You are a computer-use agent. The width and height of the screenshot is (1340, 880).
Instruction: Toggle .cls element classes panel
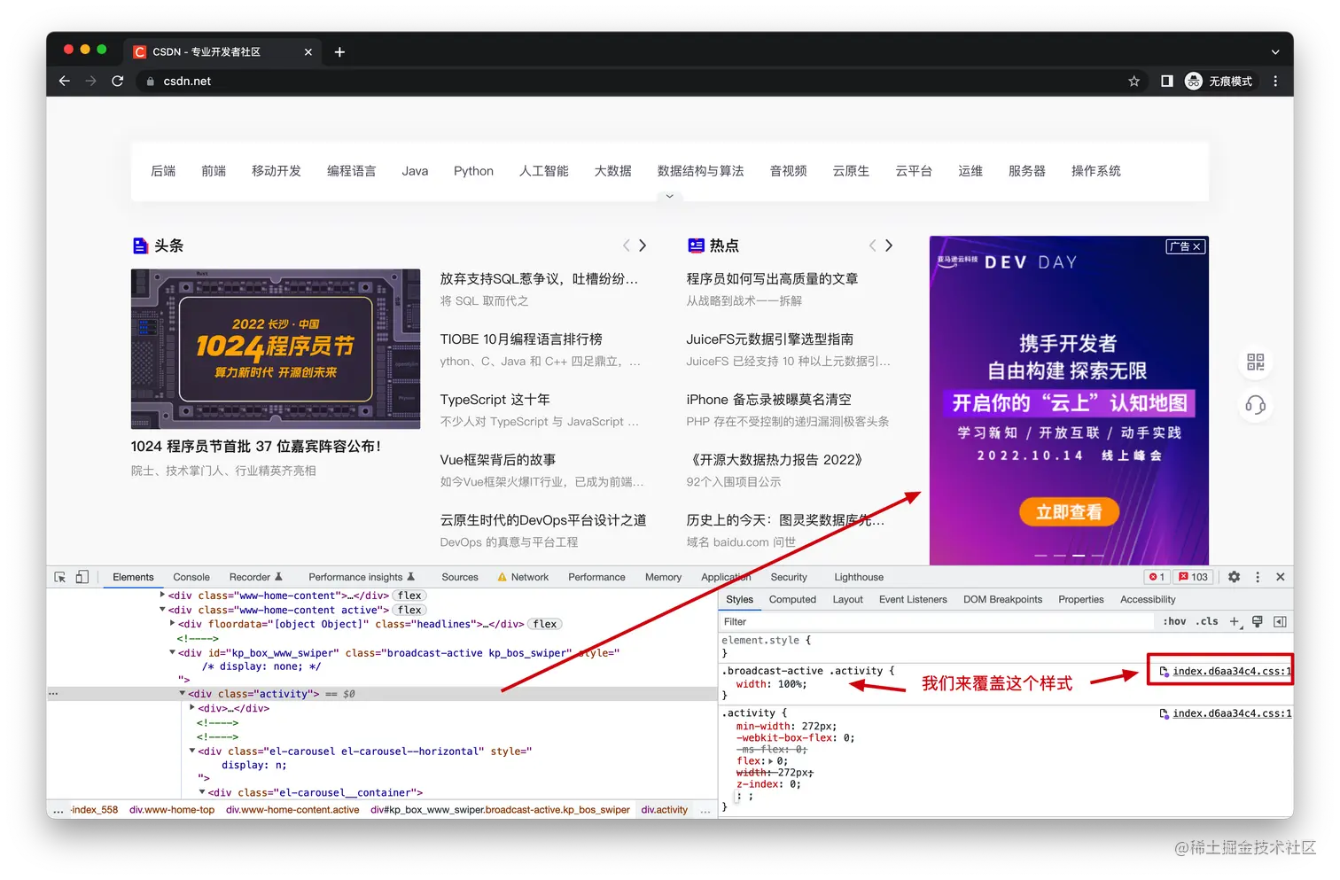(x=1207, y=621)
